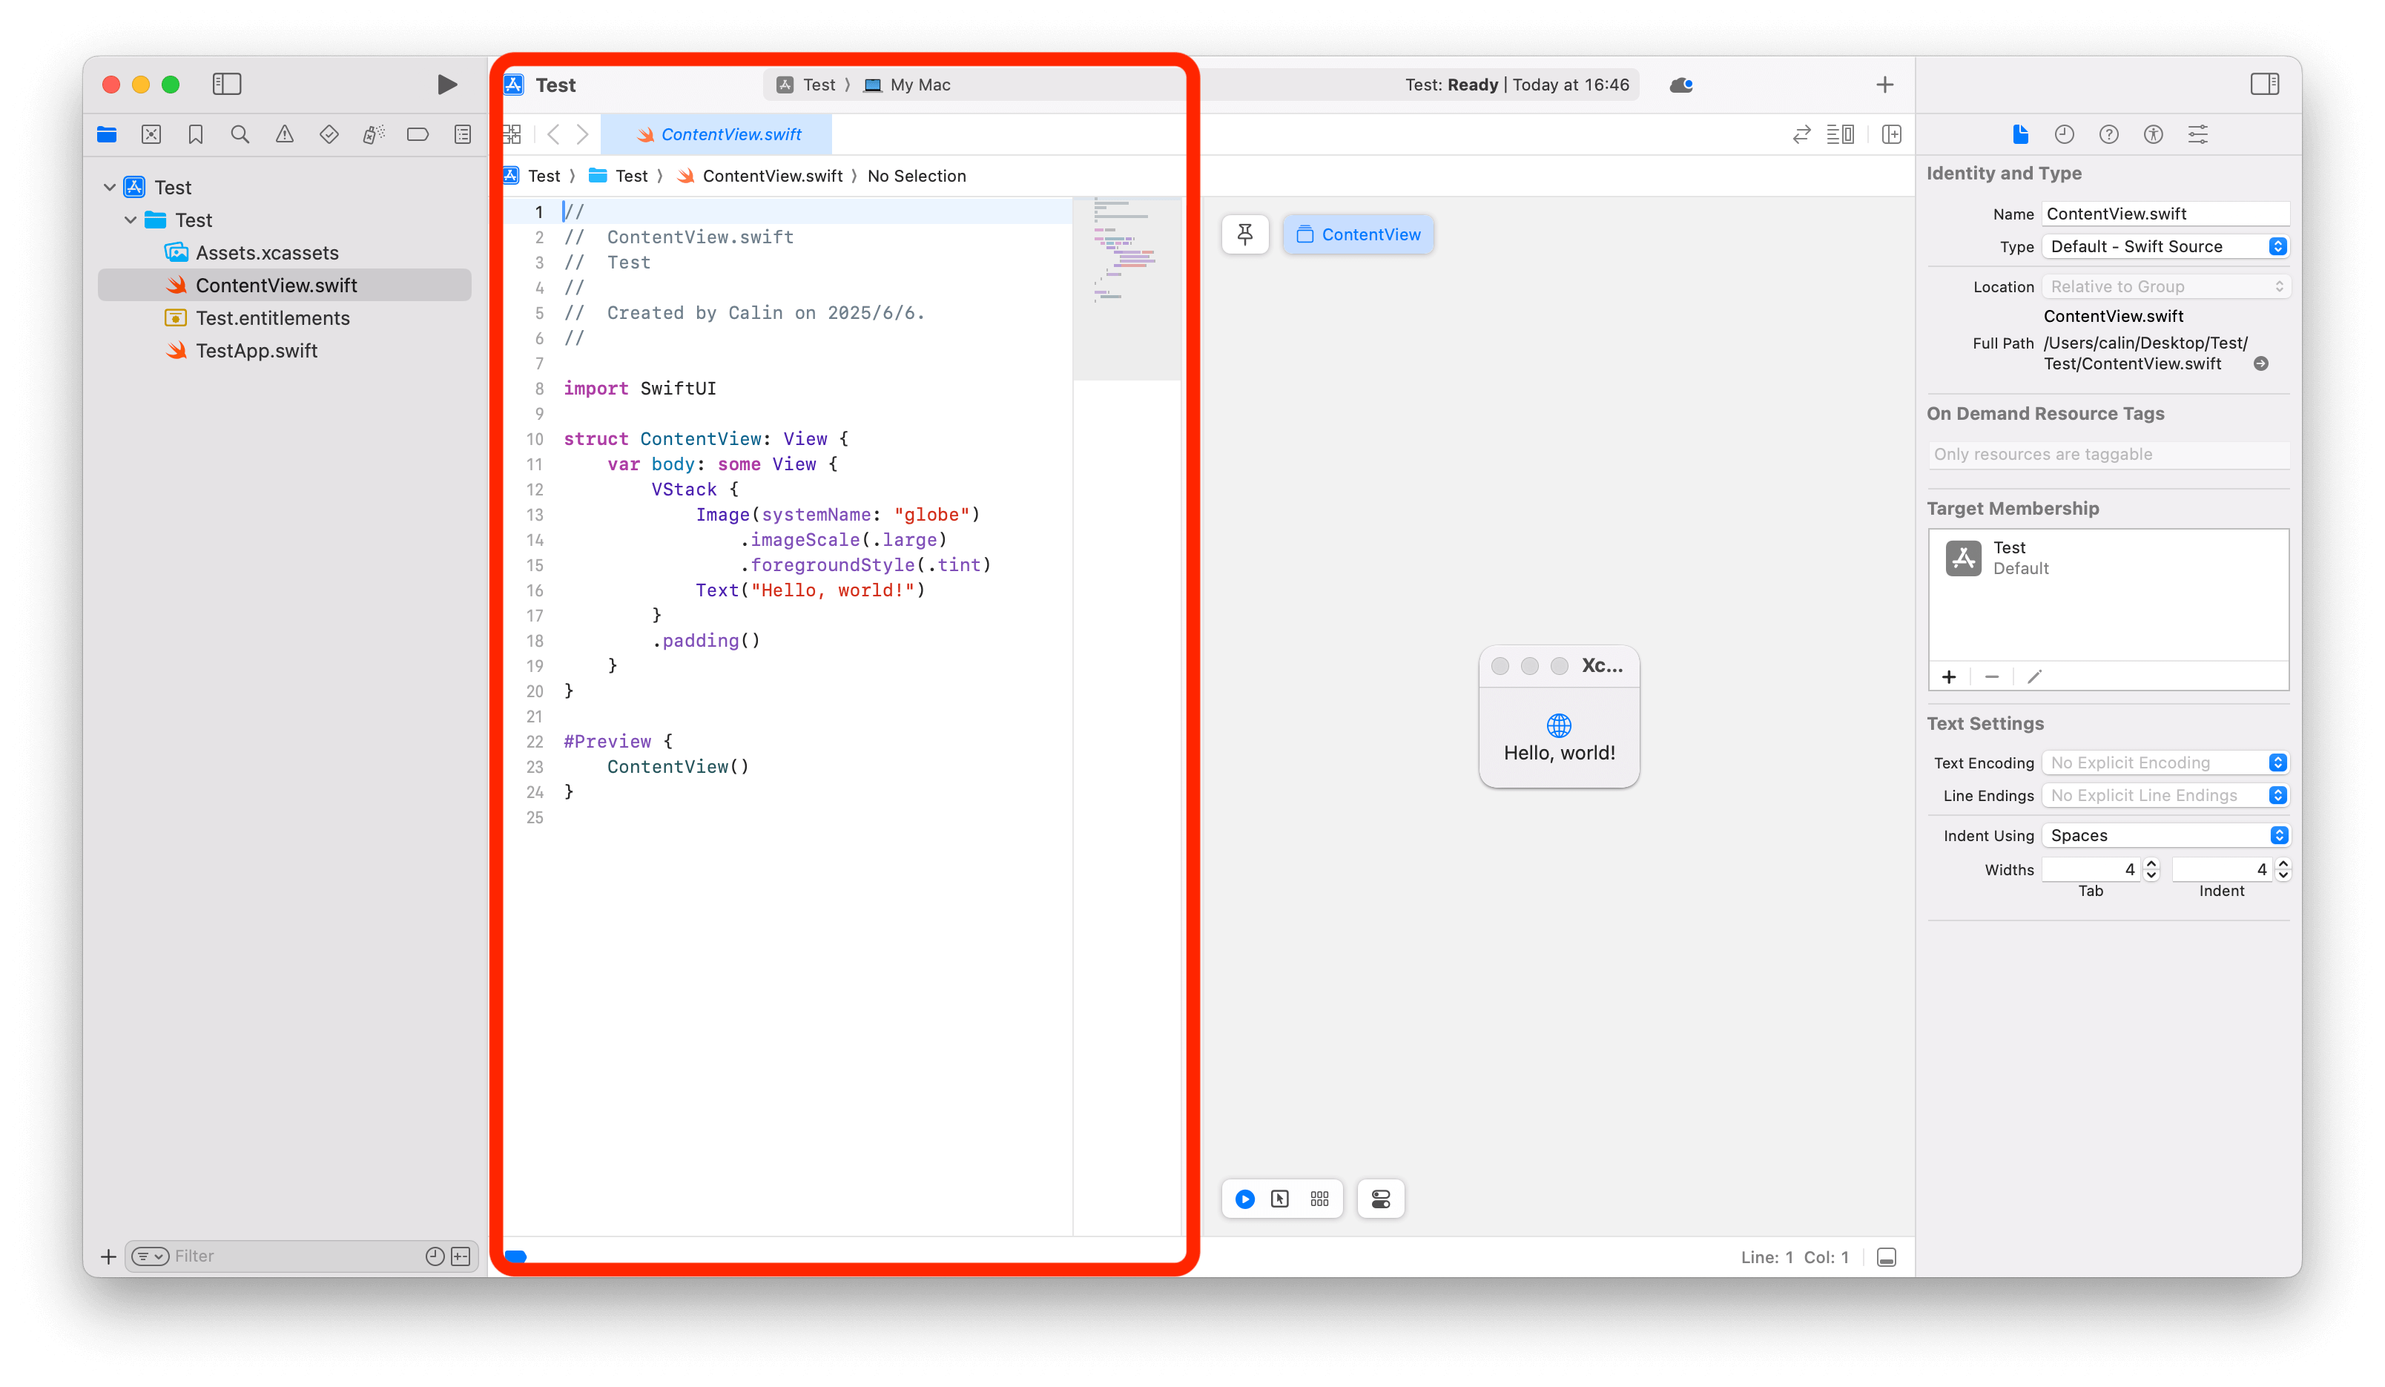This screenshot has width=2385, height=1387.
Task: Open Test.entitlements file
Action: [284, 318]
